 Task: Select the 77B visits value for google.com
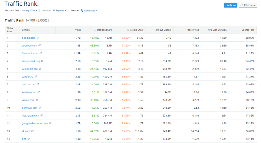click(78, 38)
